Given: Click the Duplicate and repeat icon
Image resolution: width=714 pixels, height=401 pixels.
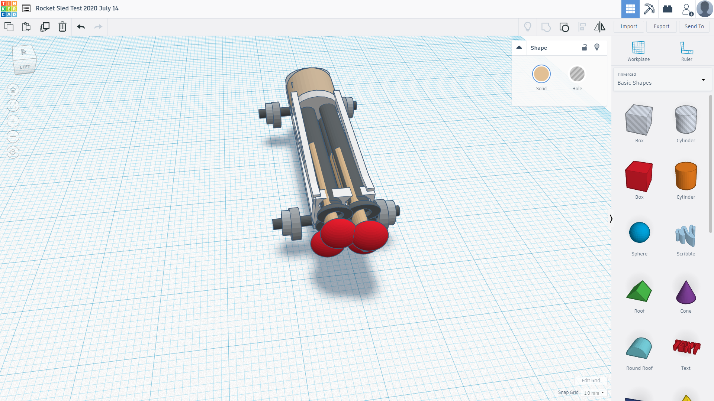Looking at the screenshot, I should click(x=45, y=27).
